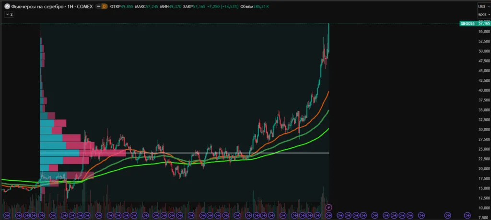Viewport: 491px width, 220px height.
Task: Click the silver futures symbol logo icon
Action: tap(6, 6)
